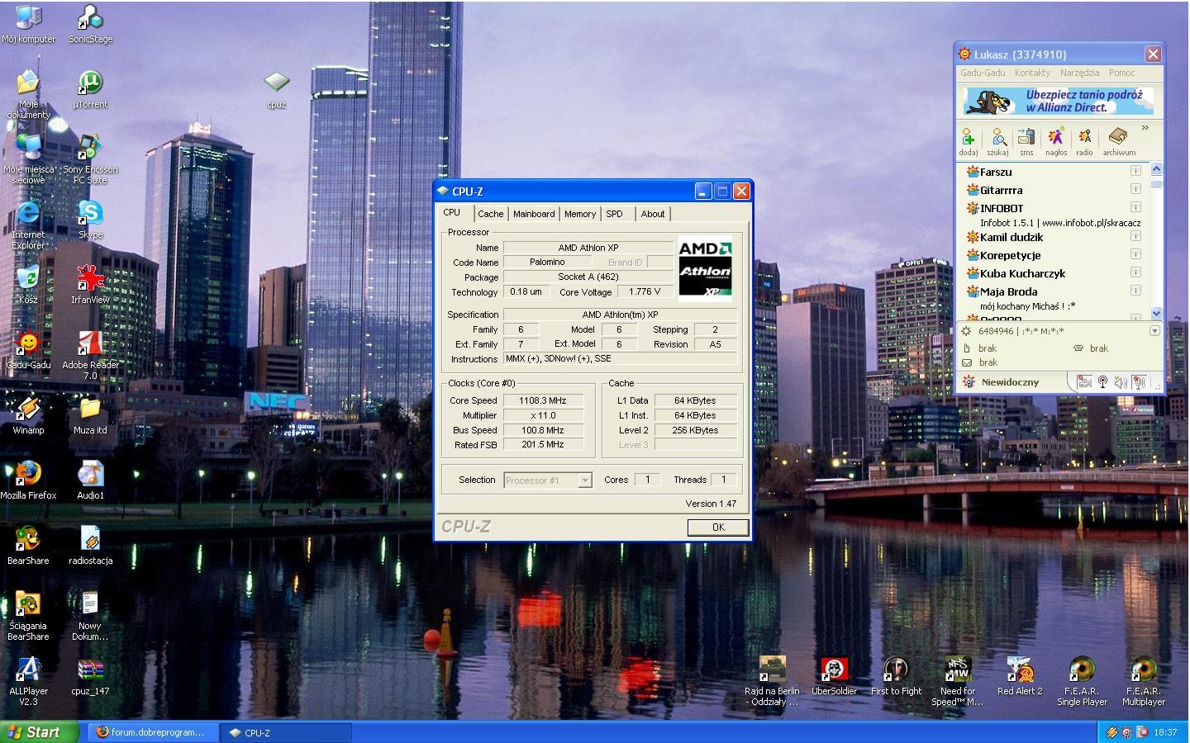Switch to the Memory tab in CPU-Z
1190x743 pixels.
click(580, 214)
